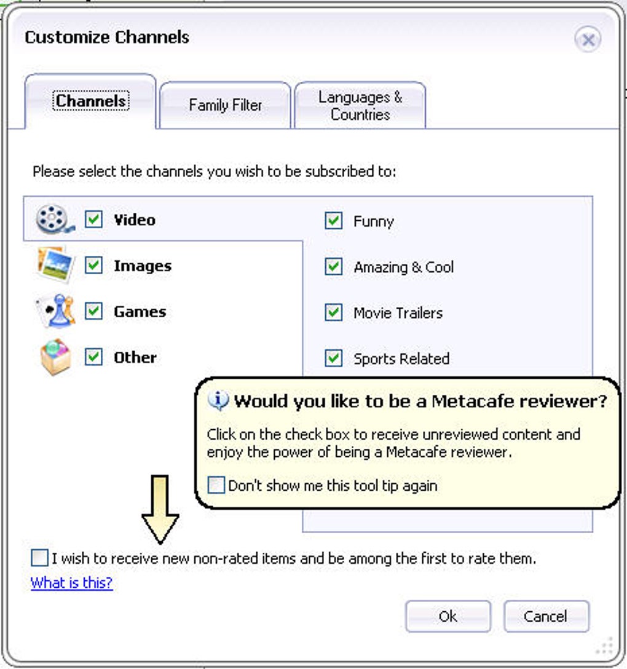
Task: Disable the Games channel checkbox
Action: click(93, 311)
